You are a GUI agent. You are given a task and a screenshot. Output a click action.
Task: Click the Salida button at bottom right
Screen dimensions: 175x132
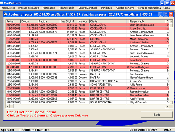click(157, 115)
